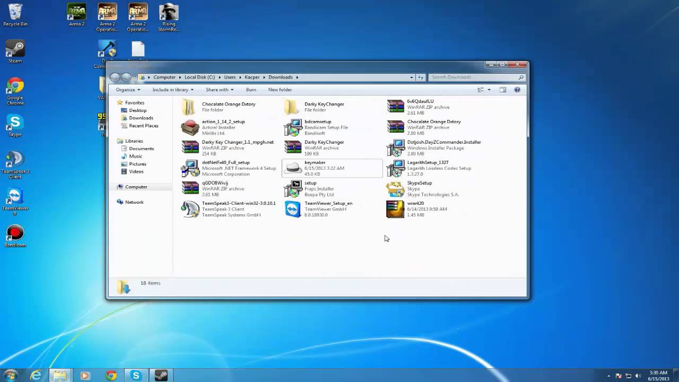This screenshot has width=679, height=382.
Task: Select the Darky KeyChanger folder icon
Action: [x=291, y=107]
